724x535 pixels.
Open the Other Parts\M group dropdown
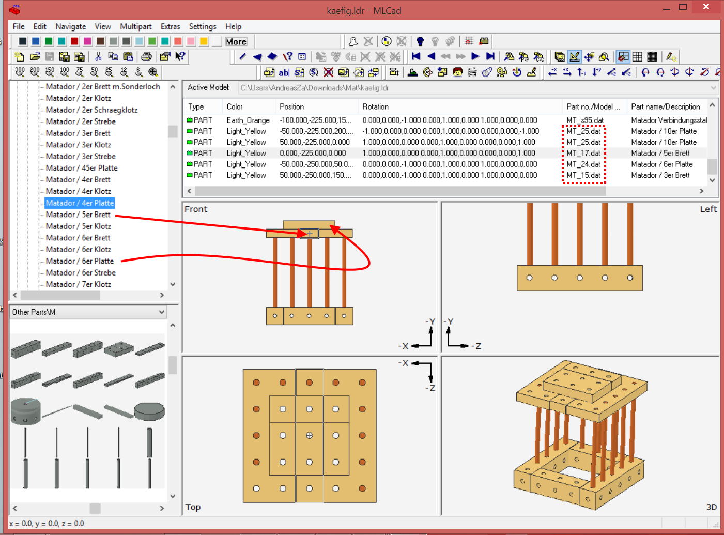point(161,312)
